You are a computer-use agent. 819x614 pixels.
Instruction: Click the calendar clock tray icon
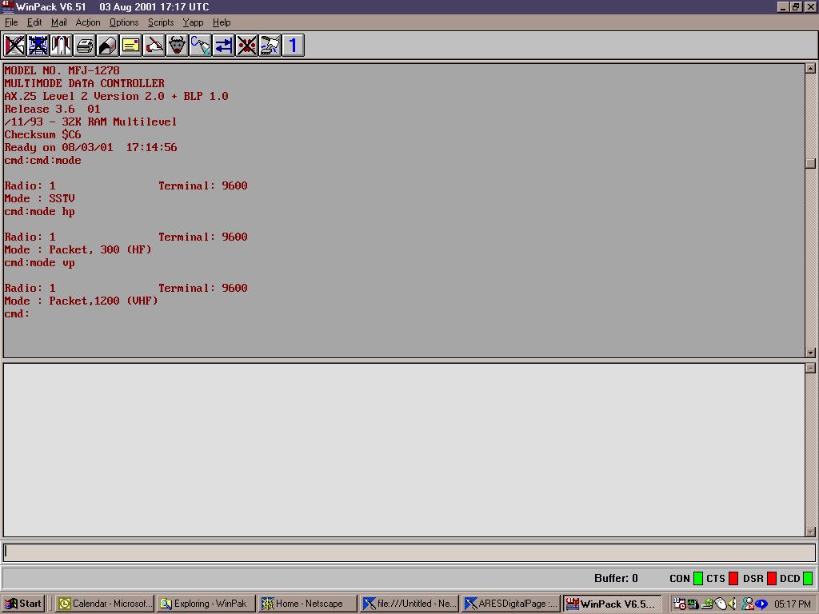point(679,604)
